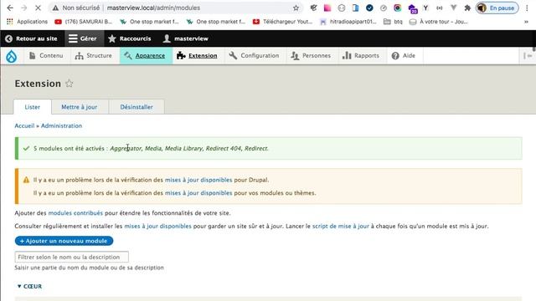Open mises à jour disponibles link for modules
Screen dimensions: 536x301
click(198, 193)
